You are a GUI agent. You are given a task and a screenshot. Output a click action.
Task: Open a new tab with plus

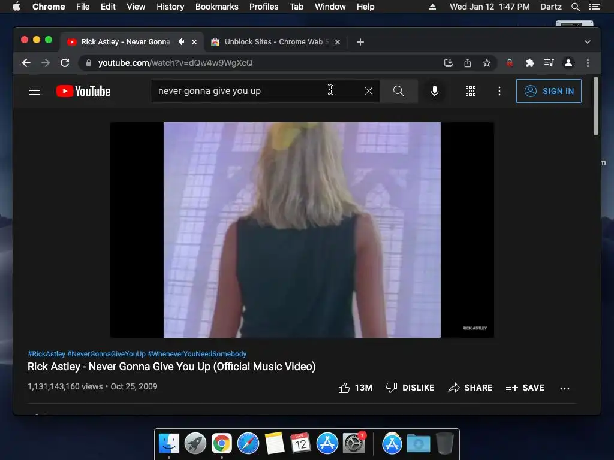(x=360, y=42)
